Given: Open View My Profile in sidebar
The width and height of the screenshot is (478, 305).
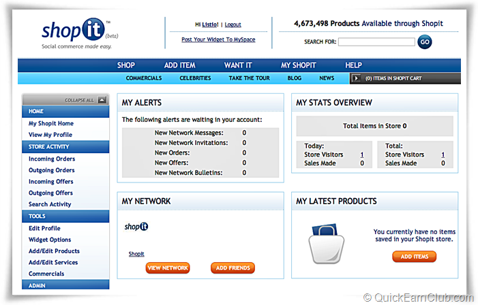Looking at the screenshot, I should point(50,135).
